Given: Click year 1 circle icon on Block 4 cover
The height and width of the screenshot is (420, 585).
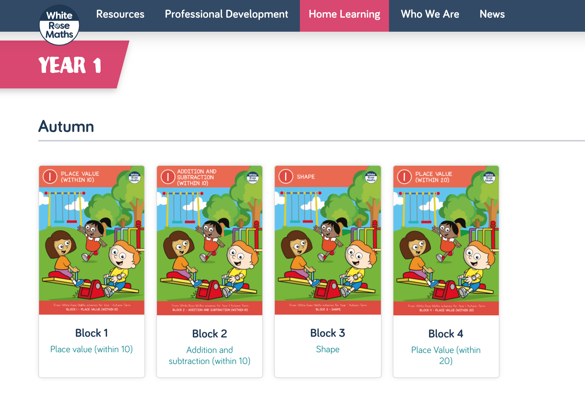Looking at the screenshot, I should [404, 177].
